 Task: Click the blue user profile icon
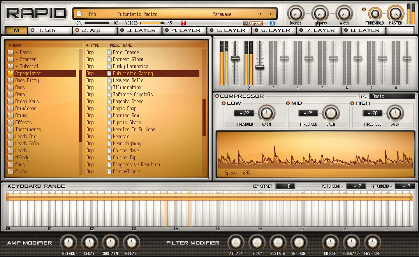[x=272, y=23]
